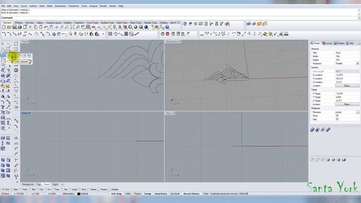Click the Camera Location Place button
Viewport: 361px width, 203px height.
(x=347, y=86)
